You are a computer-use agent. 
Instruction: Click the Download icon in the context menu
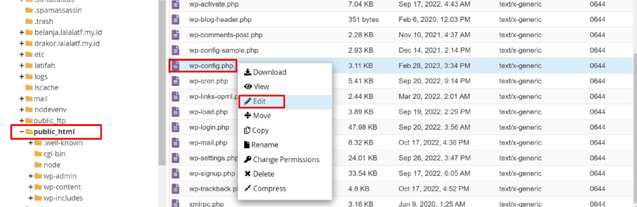248,72
